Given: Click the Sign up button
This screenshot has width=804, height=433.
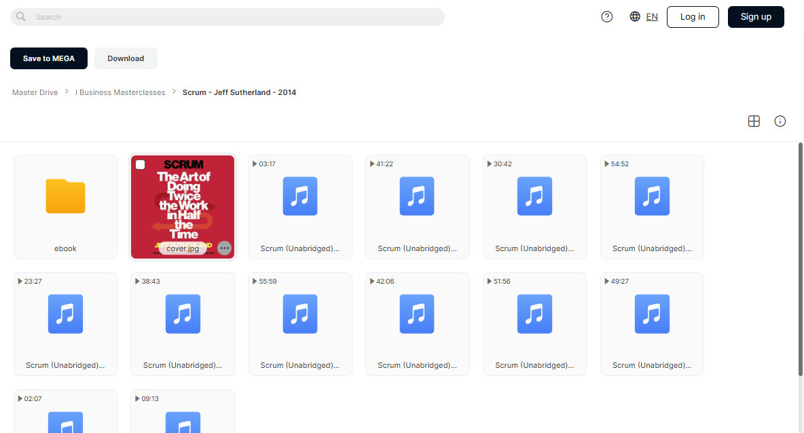Looking at the screenshot, I should [x=756, y=17].
